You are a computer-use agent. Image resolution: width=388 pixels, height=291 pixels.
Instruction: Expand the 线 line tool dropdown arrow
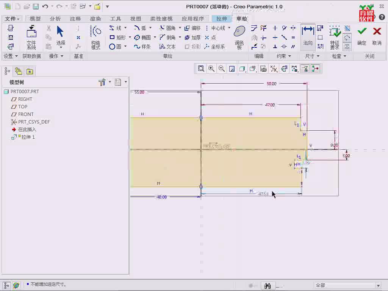coord(125,28)
